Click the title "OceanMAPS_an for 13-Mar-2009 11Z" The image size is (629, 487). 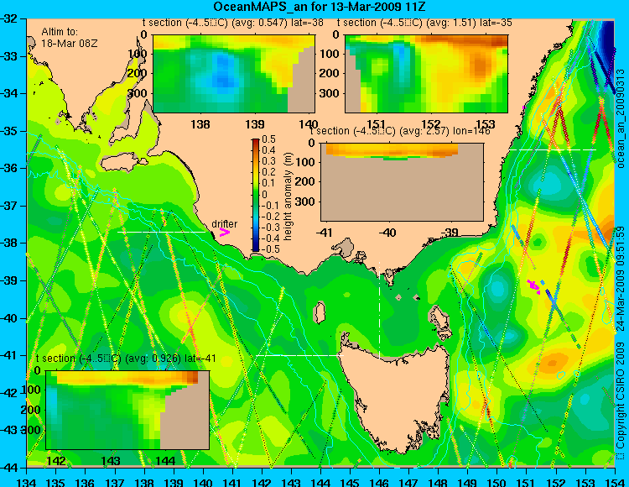[320, 7]
